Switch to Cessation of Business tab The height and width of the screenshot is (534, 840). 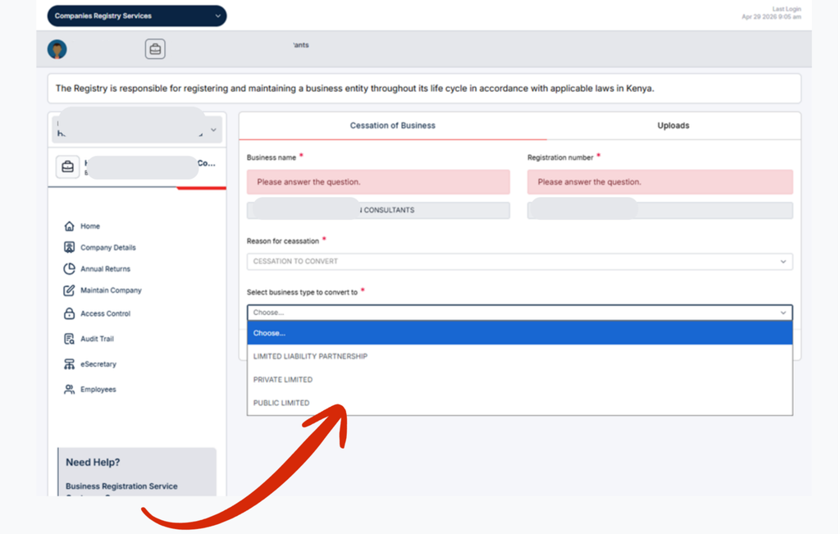pos(393,126)
